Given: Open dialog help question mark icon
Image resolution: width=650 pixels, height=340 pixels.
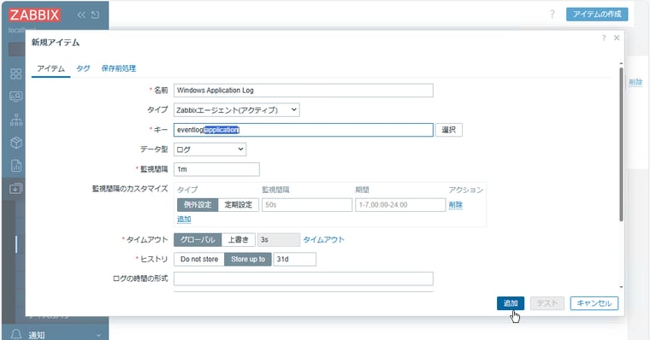Looking at the screenshot, I should 604,38.
